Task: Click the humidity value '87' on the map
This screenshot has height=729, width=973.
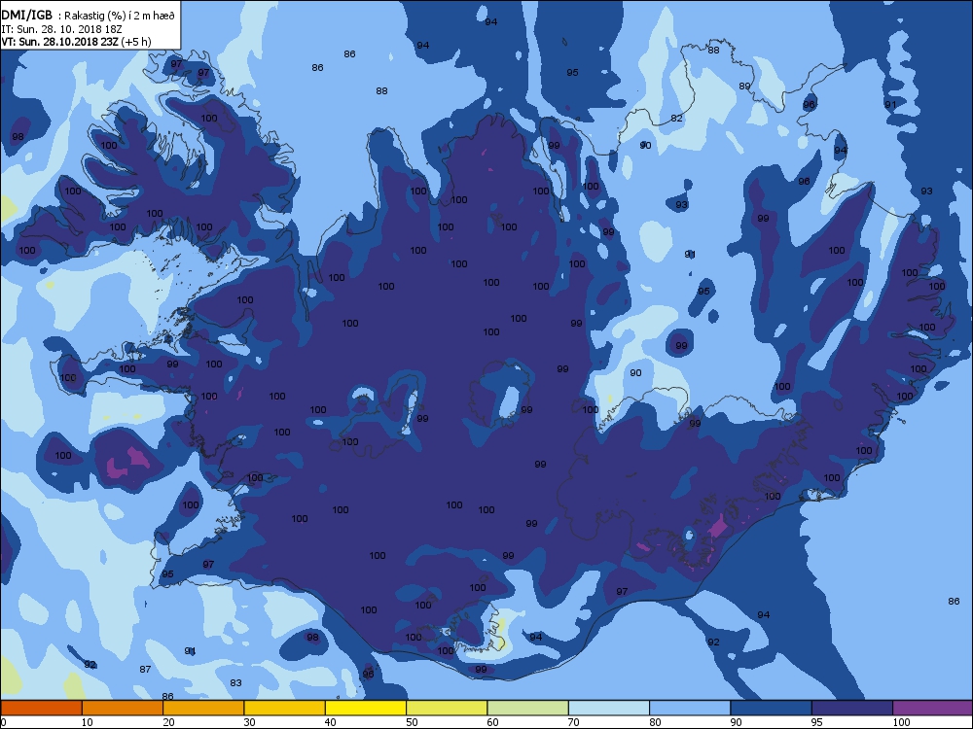Action: coord(145,670)
